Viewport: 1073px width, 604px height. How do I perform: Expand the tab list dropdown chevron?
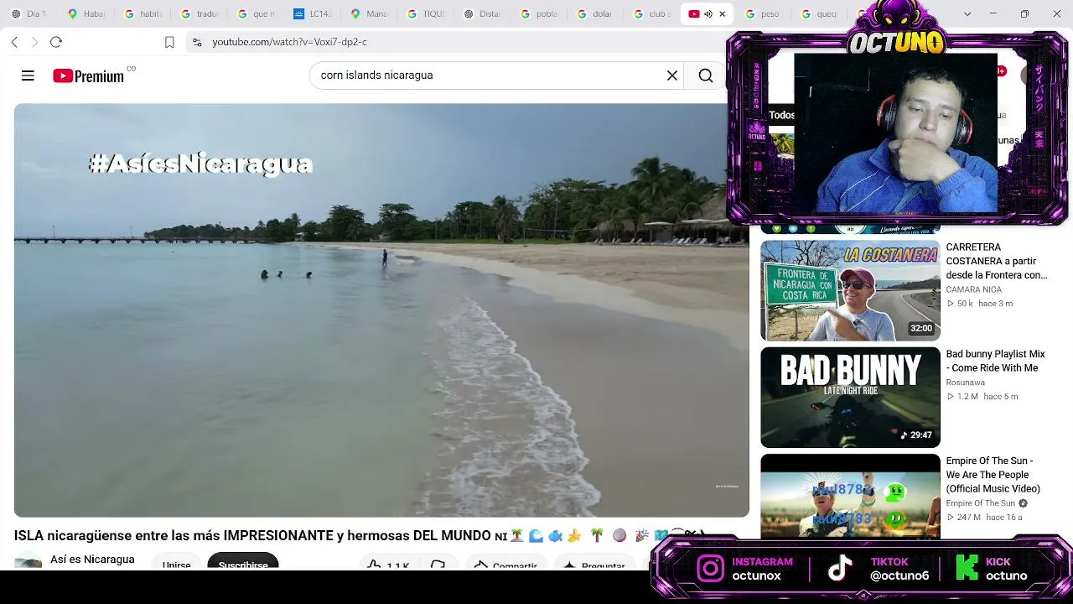coord(967,14)
